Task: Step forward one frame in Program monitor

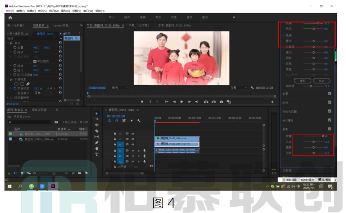Action: (189, 102)
